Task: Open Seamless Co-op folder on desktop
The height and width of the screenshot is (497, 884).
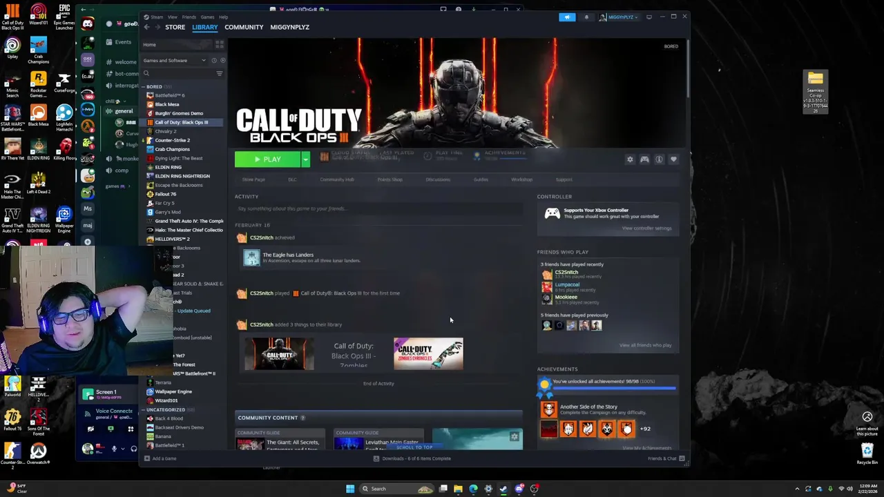Action: coord(816,92)
